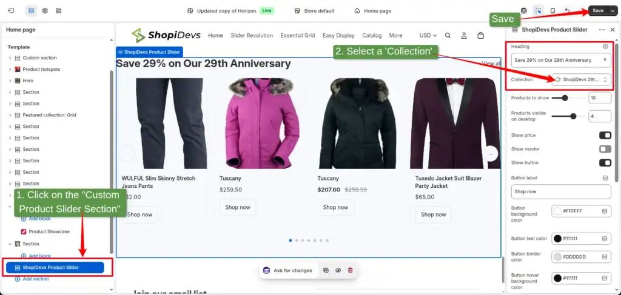
Task: Open the #DDDDDD button border color swatch
Action: pyautogui.click(x=558, y=257)
